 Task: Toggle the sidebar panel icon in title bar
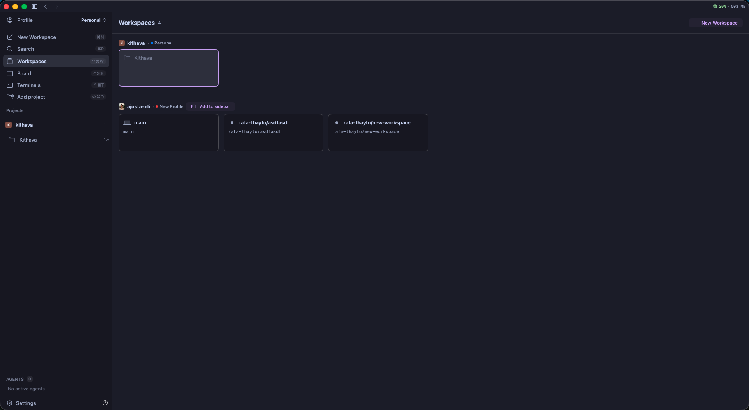[x=35, y=6]
